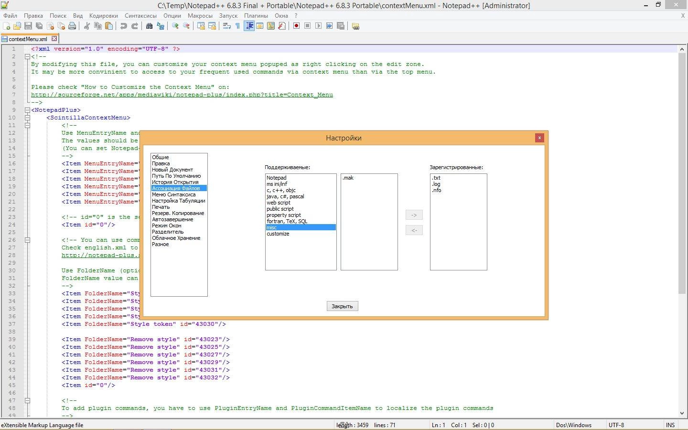The image size is (688, 430).
Task: Select .log in registered extensions list
Action: click(458, 184)
